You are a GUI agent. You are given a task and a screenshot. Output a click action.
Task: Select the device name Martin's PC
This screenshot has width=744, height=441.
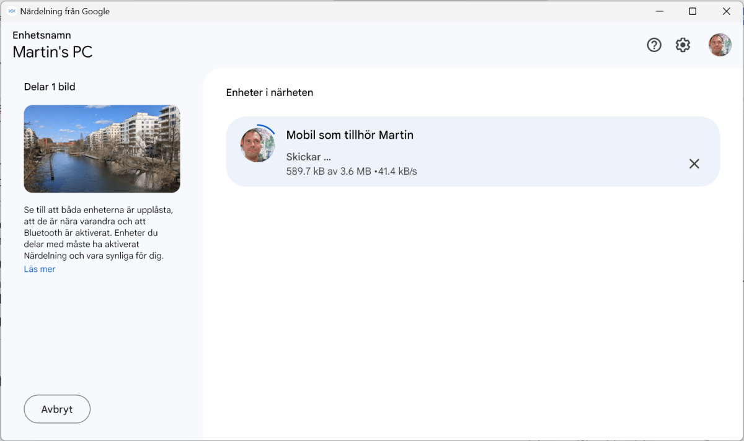[53, 52]
